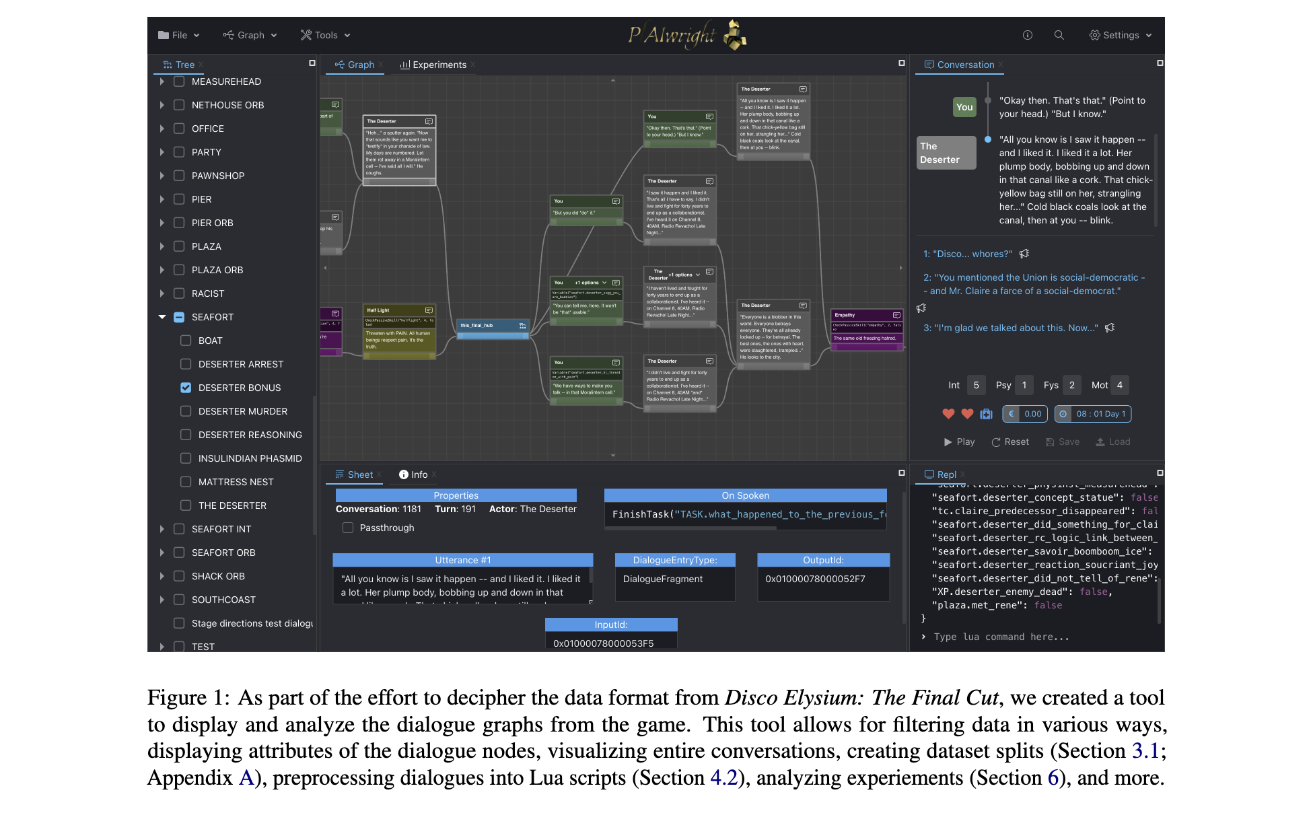Viewport: 1311px width, 813px height.
Task: Click the Reset button
Action: [1010, 441]
